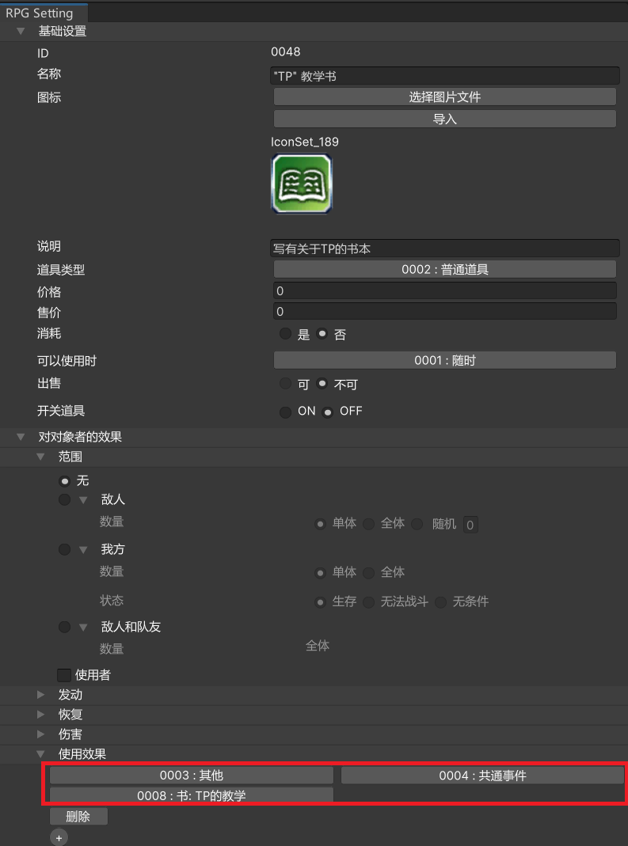Click the green book icon thumbnail
628x846 pixels.
click(302, 184)
